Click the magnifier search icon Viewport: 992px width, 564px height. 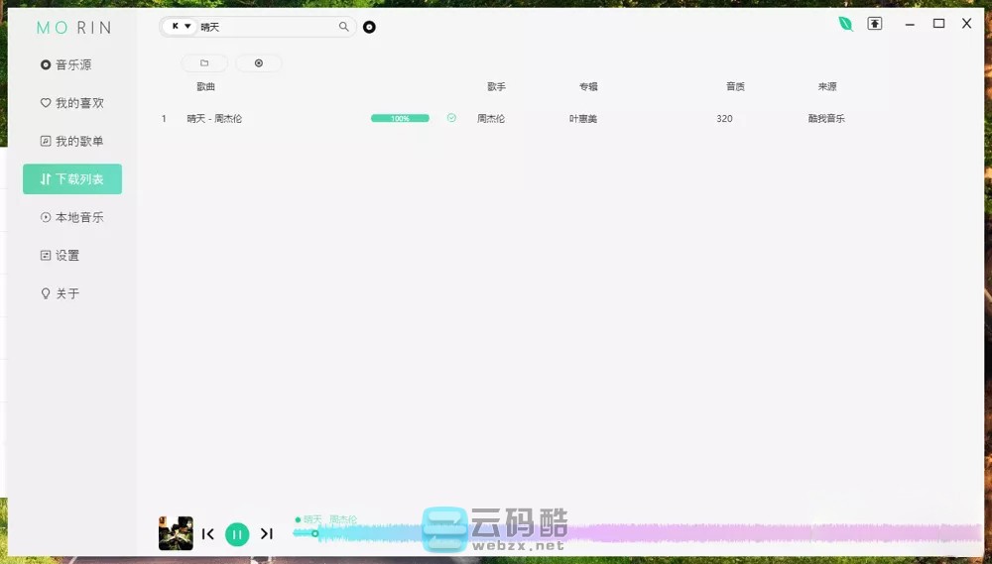coord(343,27)
